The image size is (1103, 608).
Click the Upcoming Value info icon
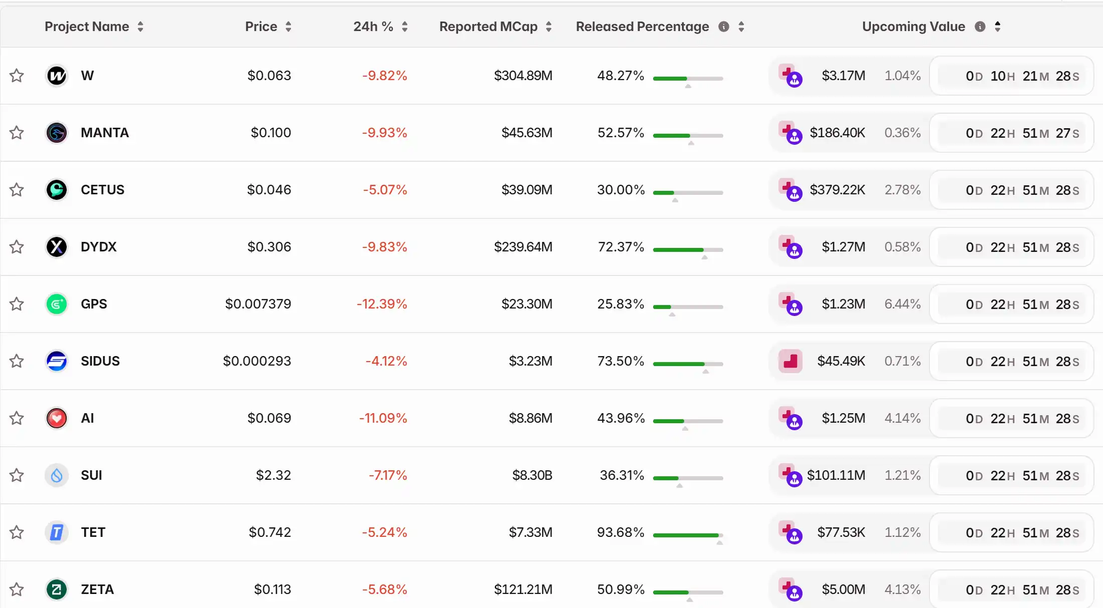(980, 27)
